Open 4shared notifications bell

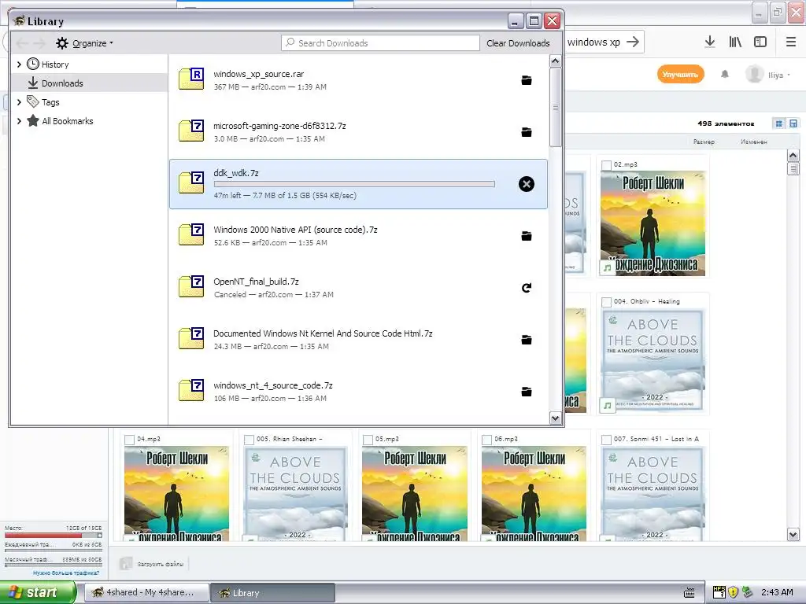point(725,75)
